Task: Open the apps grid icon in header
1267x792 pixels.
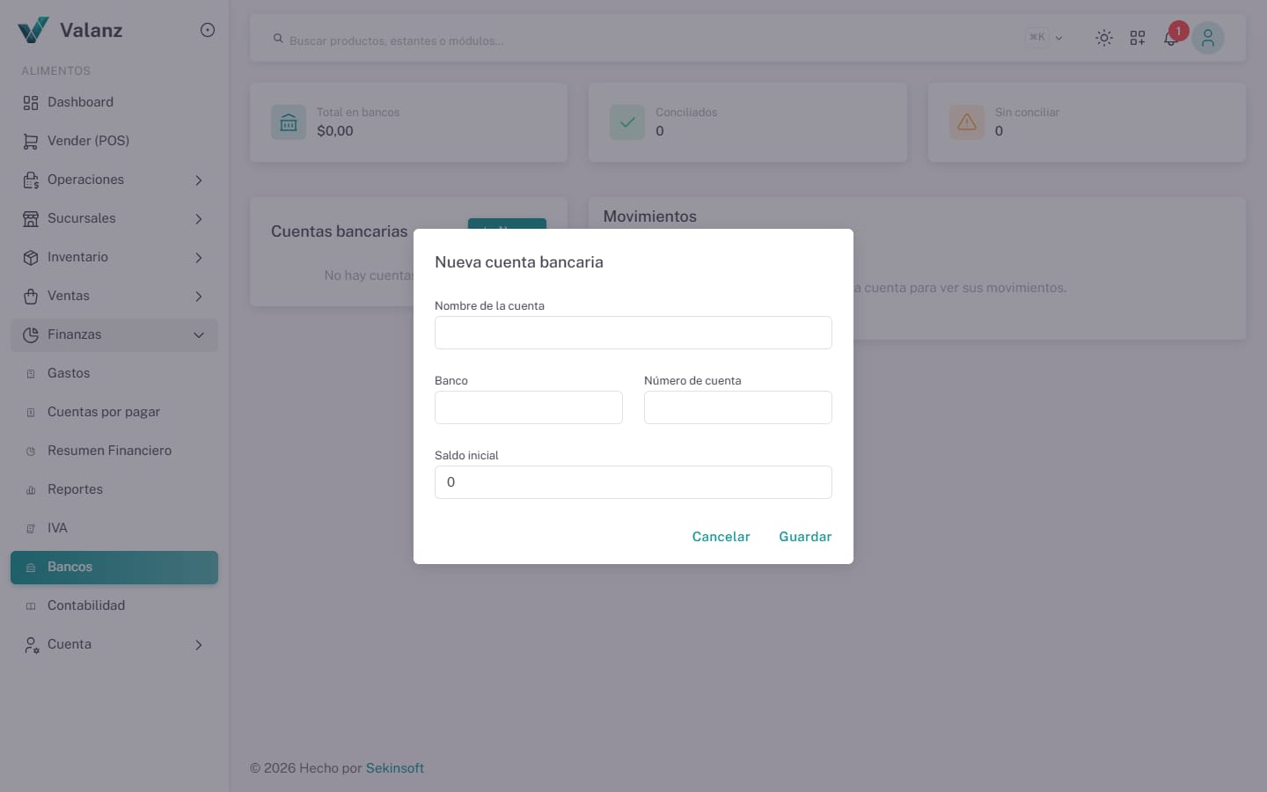Action: 1138,38
